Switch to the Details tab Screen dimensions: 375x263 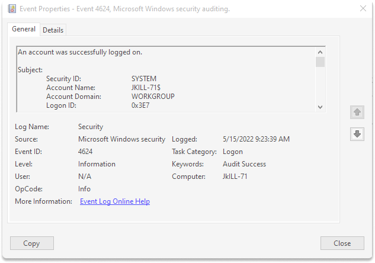(x=53, y=30)
